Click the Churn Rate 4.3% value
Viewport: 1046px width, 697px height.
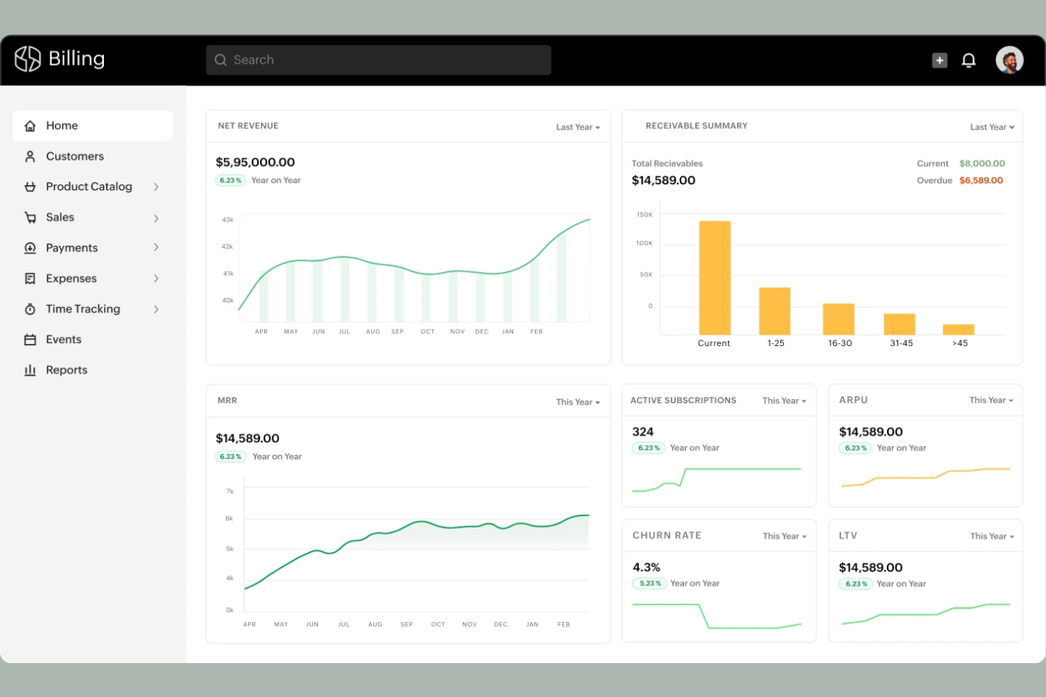[646, 567]
